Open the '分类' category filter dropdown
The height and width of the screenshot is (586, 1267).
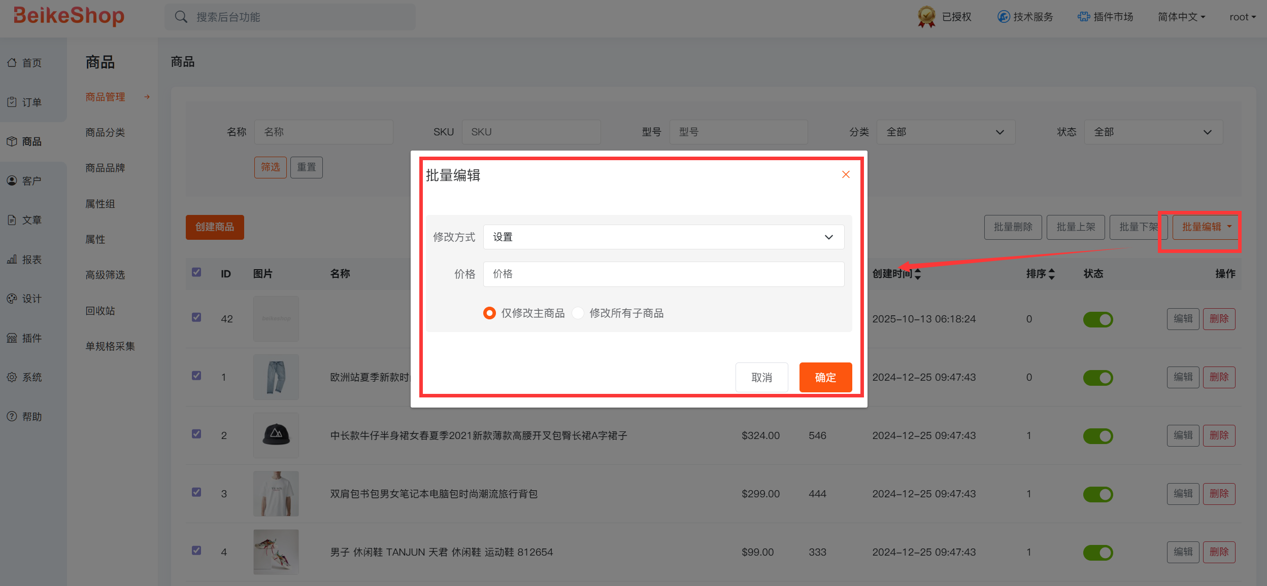pyautogui.click(x=945, y=132)
